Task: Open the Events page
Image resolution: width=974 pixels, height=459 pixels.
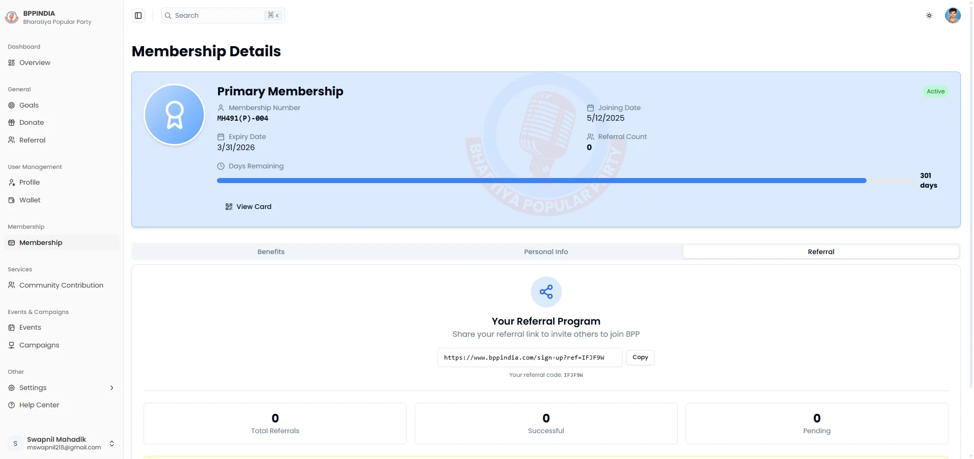Action: tap(62, 328)
